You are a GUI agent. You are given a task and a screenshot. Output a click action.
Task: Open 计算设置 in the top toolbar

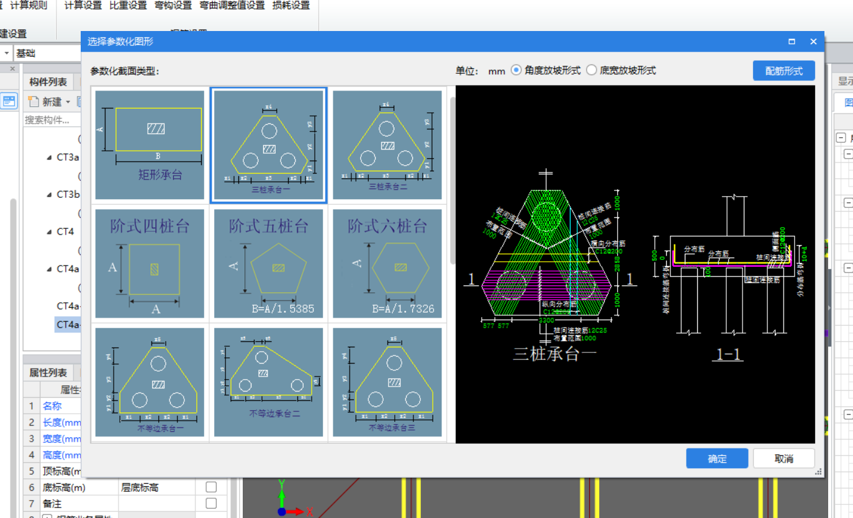(83, 6)
